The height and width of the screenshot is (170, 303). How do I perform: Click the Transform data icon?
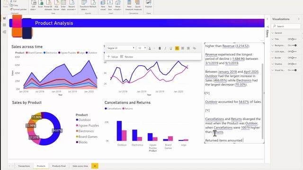(84, 5)
